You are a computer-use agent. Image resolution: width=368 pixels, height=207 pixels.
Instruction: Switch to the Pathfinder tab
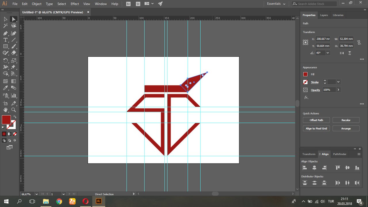340,154
